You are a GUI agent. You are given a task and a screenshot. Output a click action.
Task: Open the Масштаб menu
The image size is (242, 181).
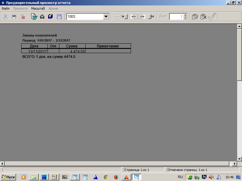click(38, 8)
